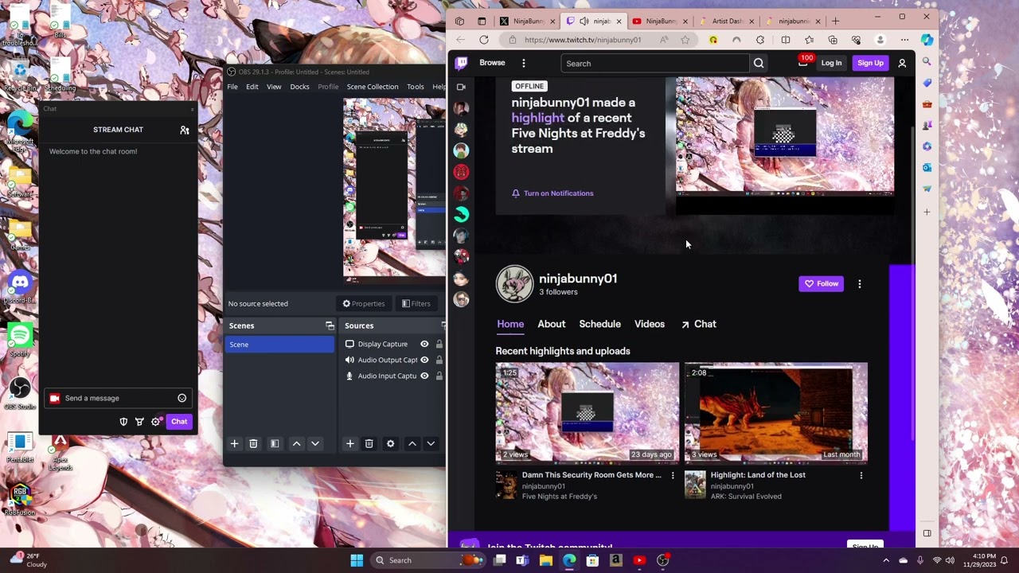The height and width of the screenshot is (573, 1019).
Task: Open chat users list icon in Stream Chat
Action: 185,130
